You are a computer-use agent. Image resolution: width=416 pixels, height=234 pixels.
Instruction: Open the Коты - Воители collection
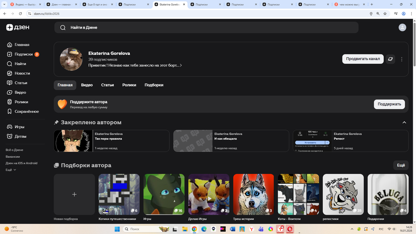point(298,194)
